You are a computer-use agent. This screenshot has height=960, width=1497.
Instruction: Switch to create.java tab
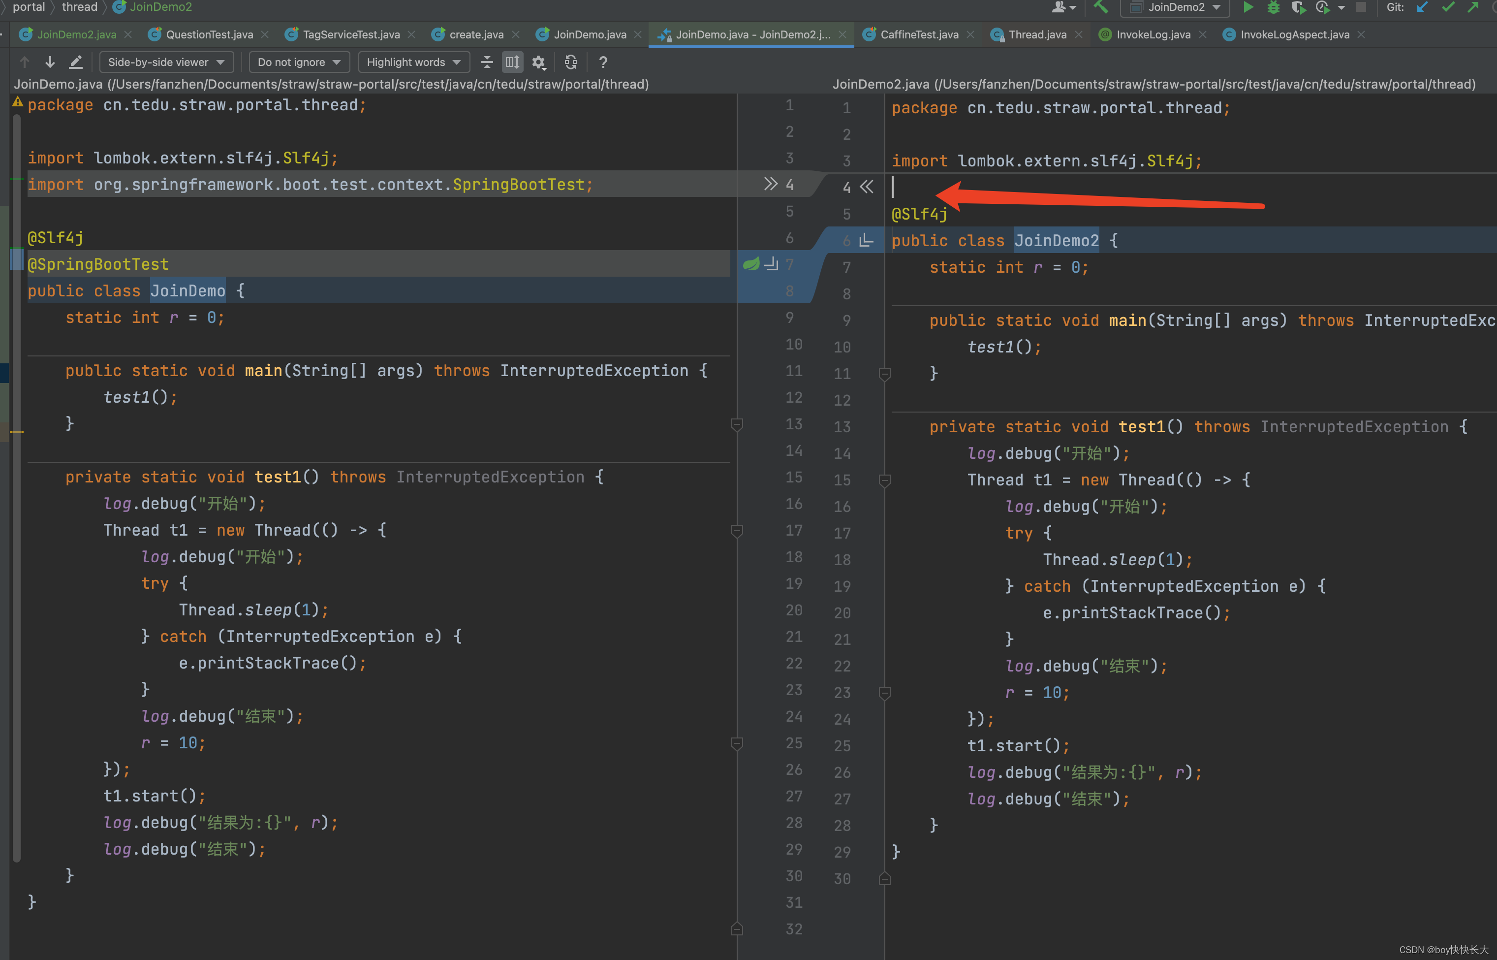pos(476,34)
